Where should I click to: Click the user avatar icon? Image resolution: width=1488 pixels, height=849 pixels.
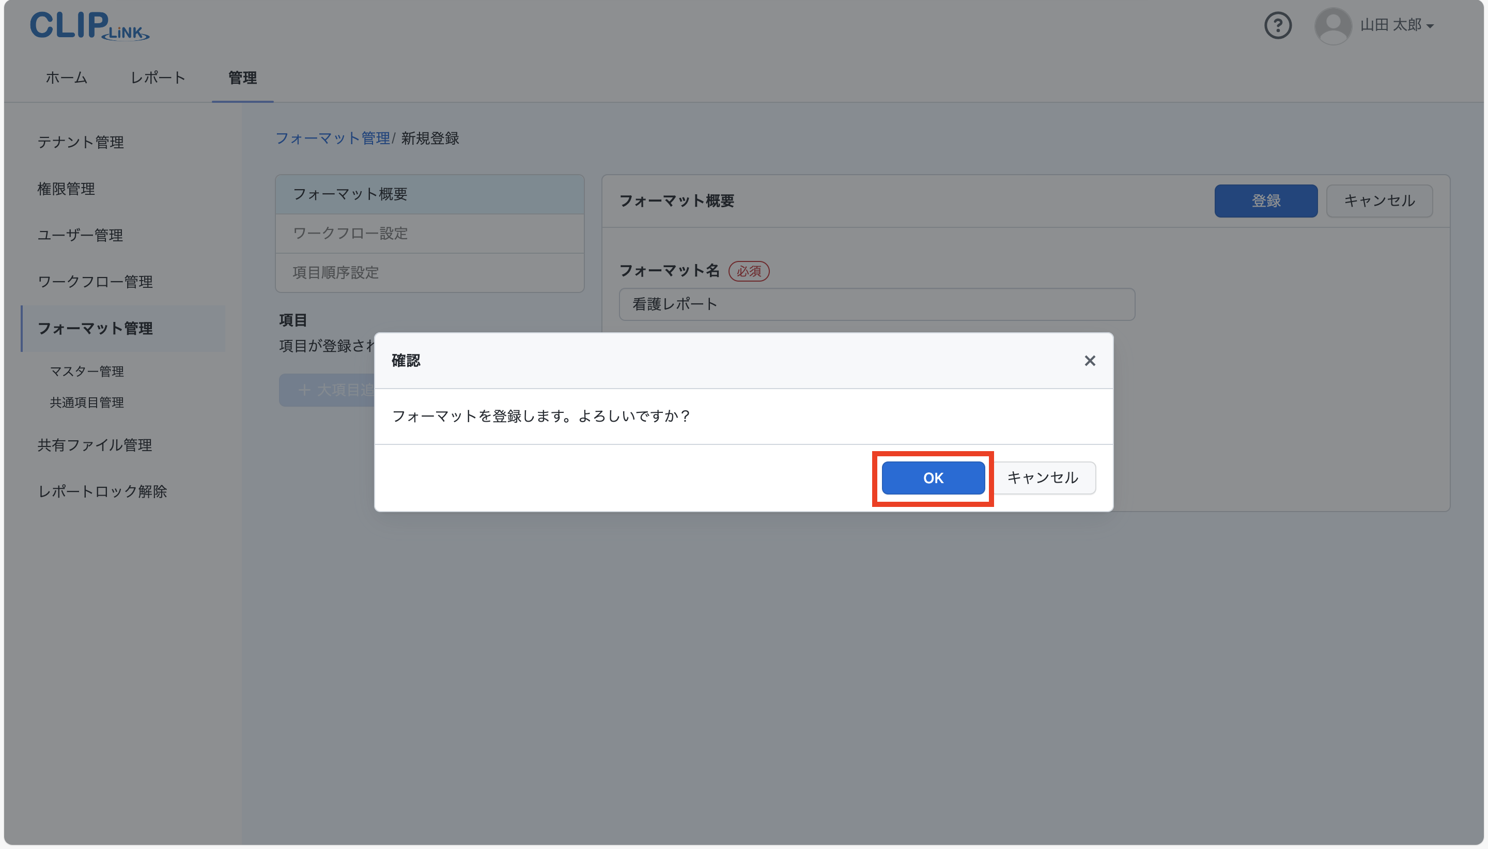(1334, 25)
